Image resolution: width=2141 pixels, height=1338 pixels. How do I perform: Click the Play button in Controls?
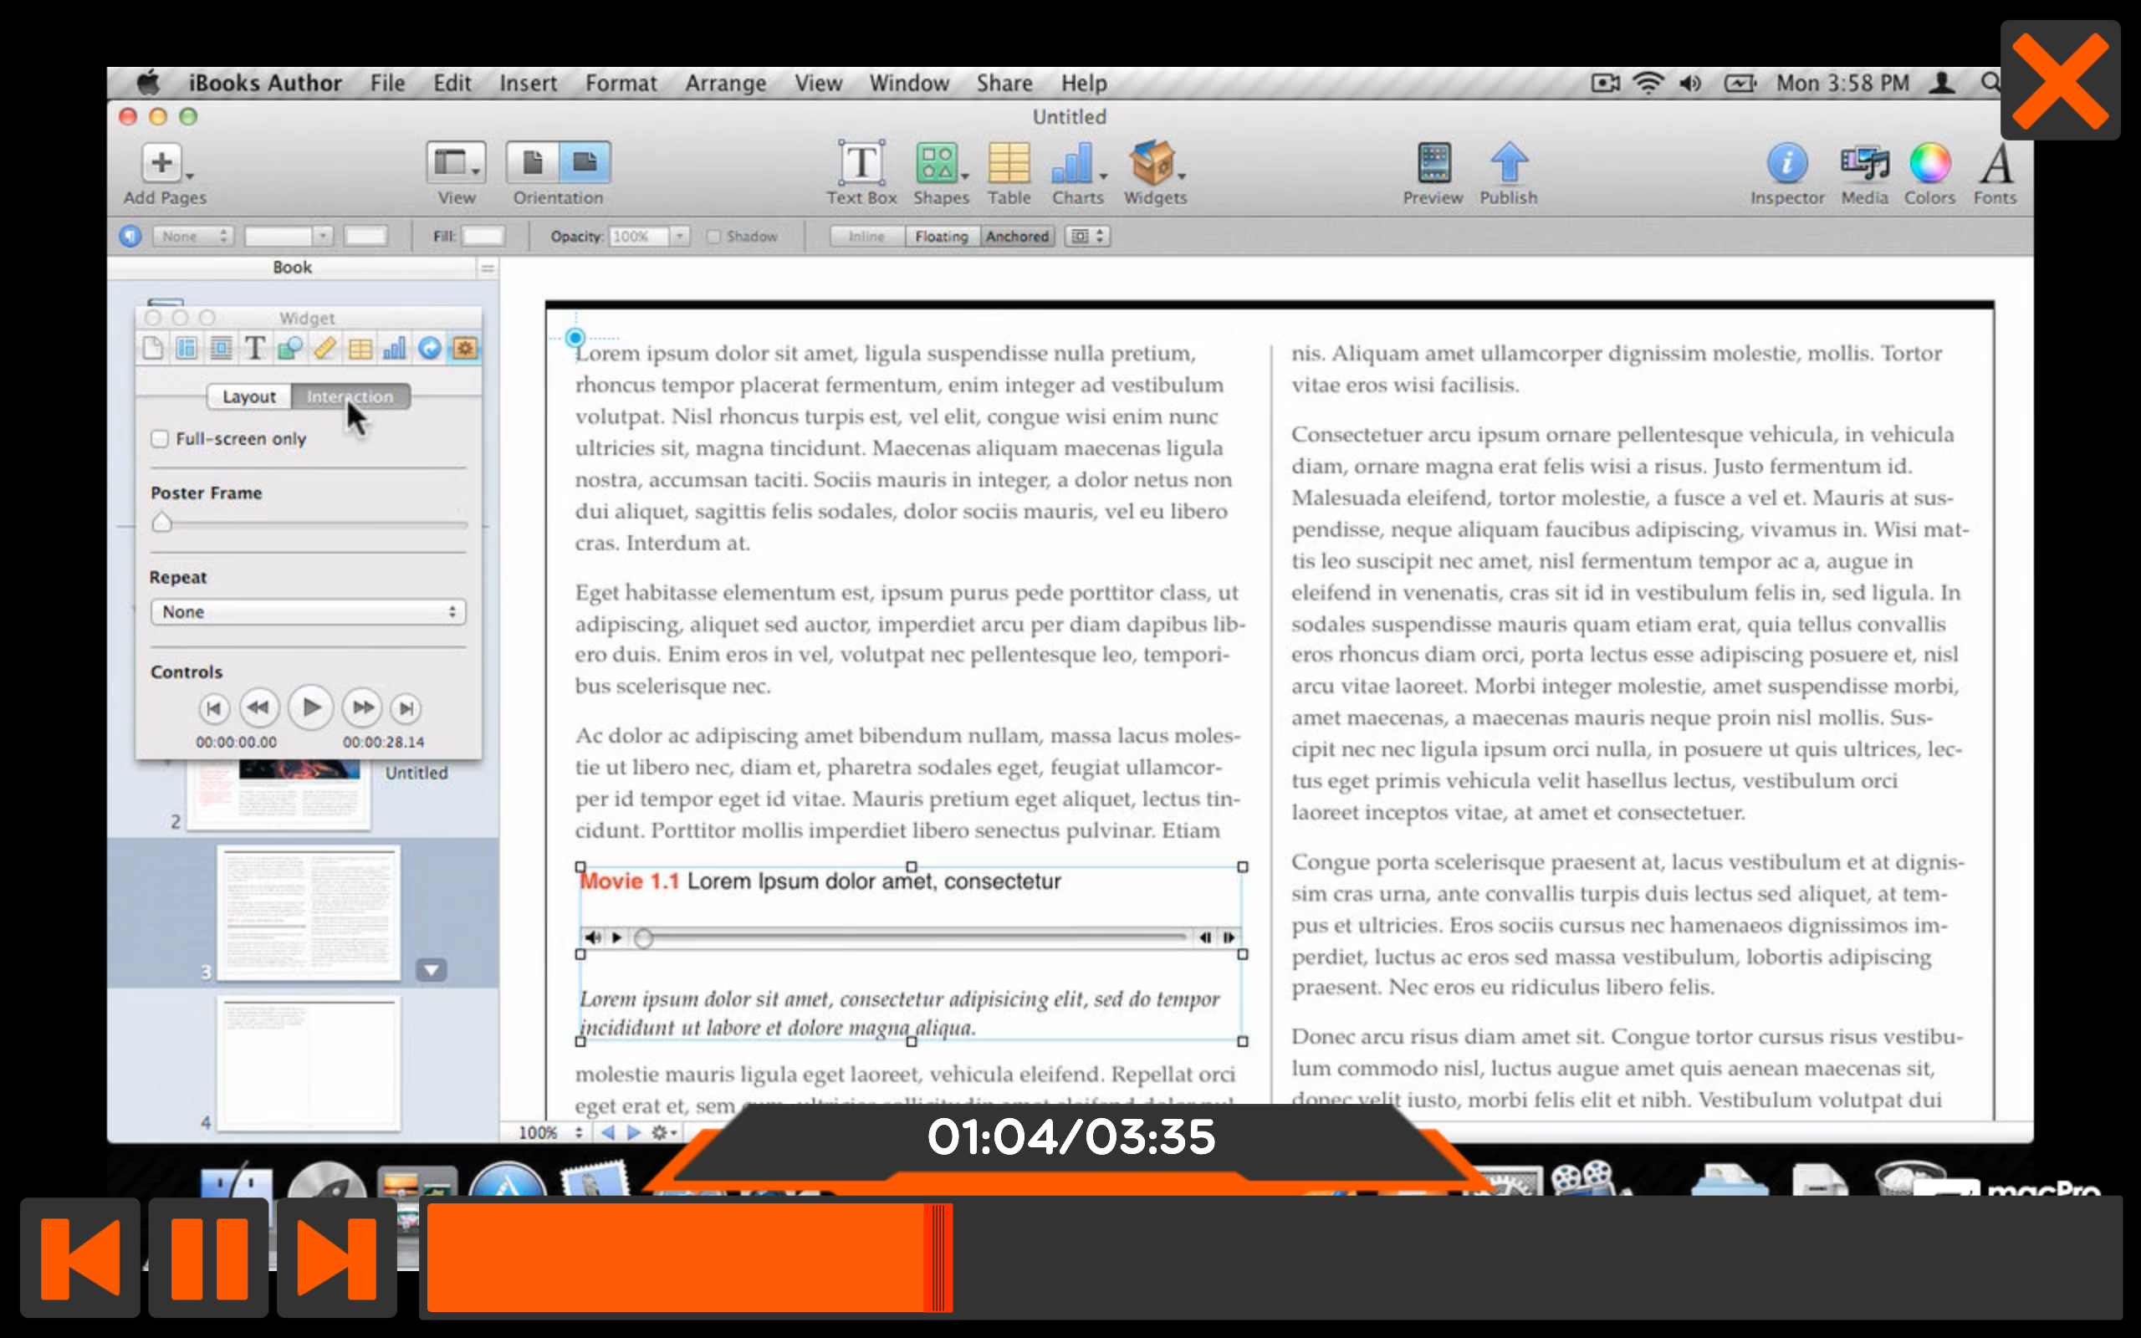tap(310, 708)
